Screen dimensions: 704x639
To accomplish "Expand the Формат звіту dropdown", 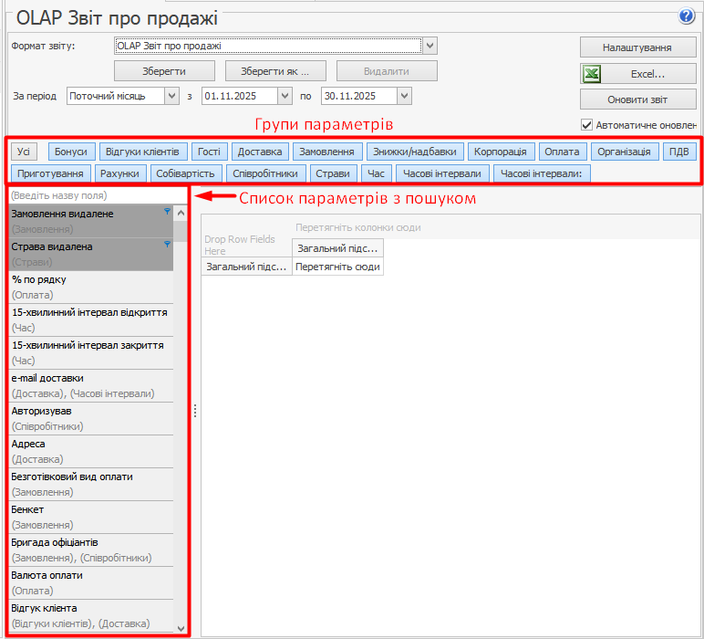I will (x=430, y=46).
